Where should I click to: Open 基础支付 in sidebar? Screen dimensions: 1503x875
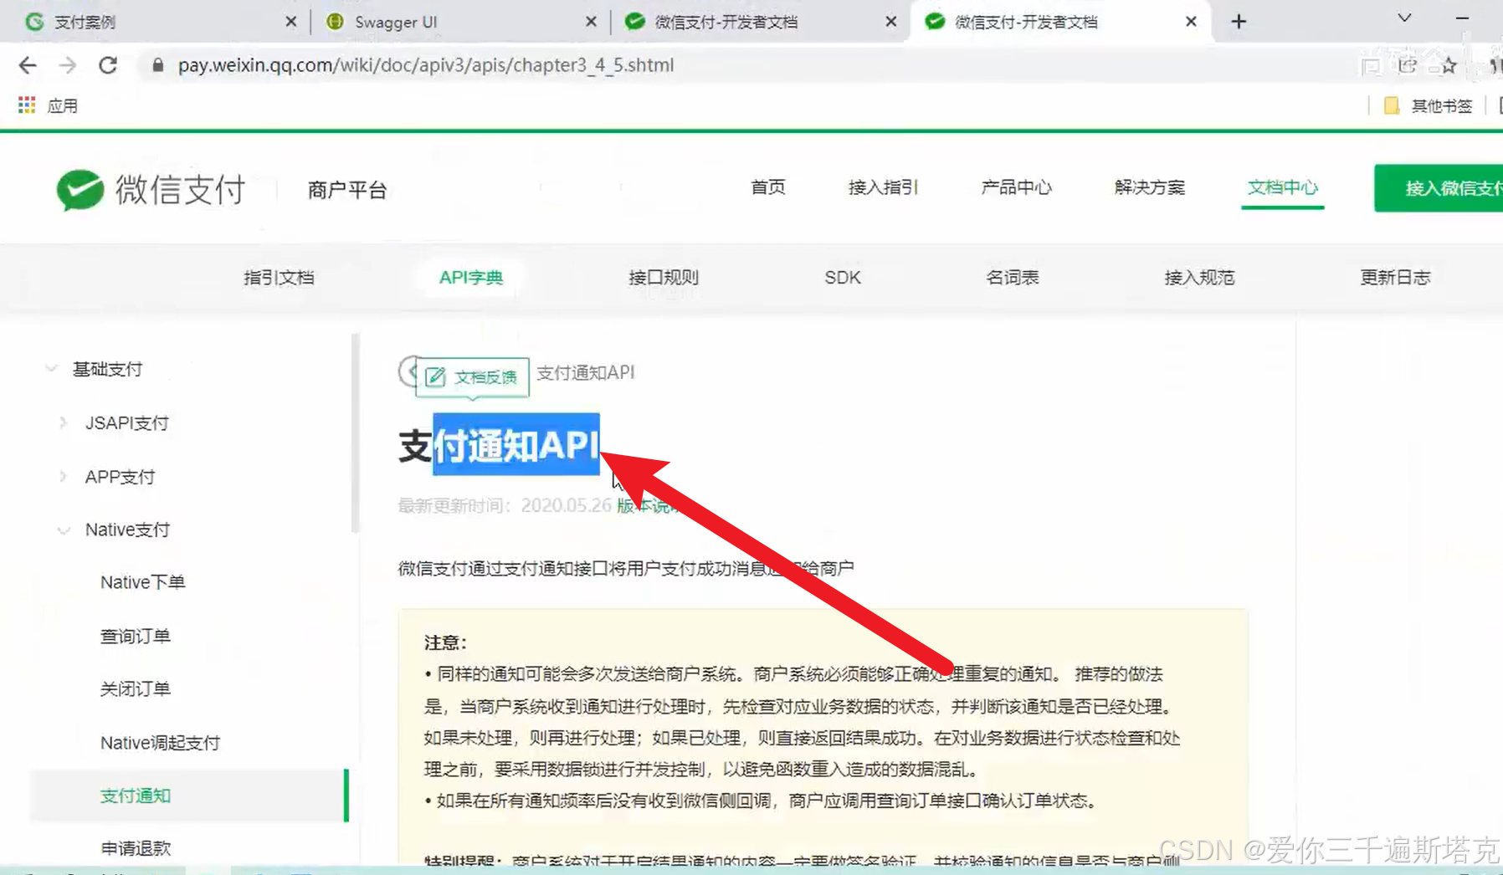pos(107,369)
